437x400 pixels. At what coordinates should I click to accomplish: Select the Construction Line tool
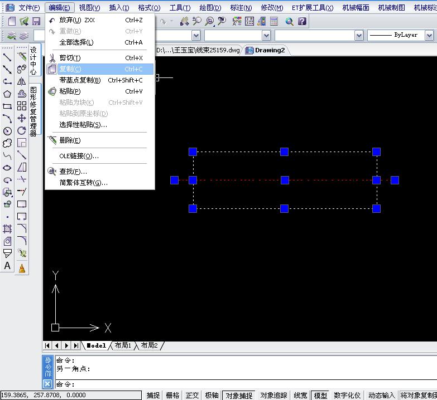pos(7,70)
